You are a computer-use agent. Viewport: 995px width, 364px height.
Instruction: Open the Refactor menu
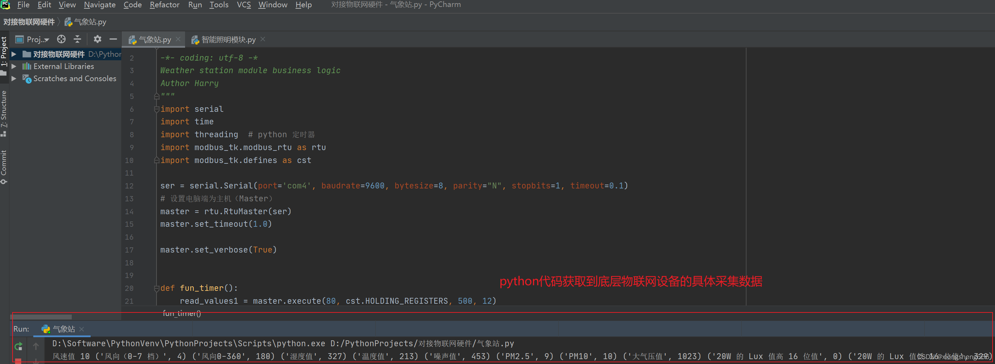(x=164, y=5)
